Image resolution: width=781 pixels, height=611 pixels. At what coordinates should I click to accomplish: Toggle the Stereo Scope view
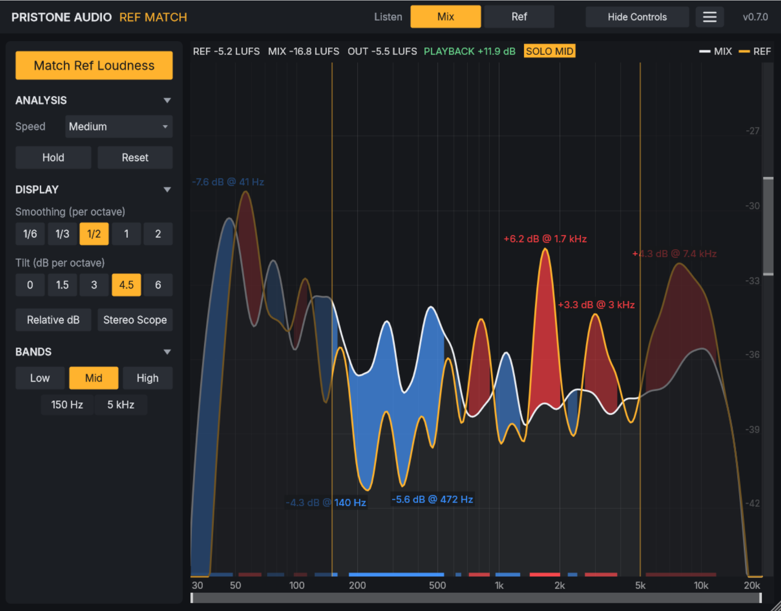tap(135, 320)
